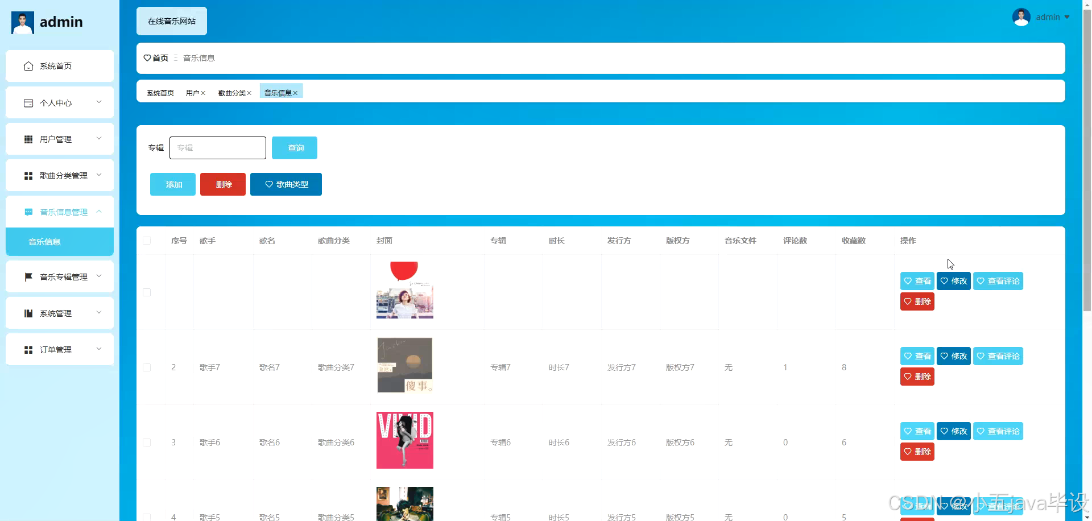
Task: Click the red 删除 button above the table
Action: [x=223, y=184]
